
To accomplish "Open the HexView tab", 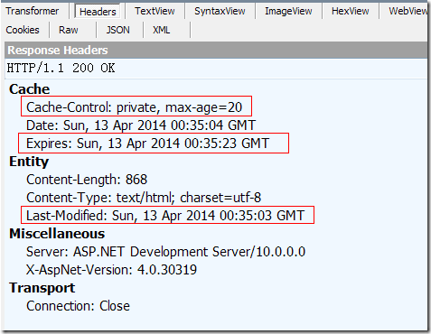I will [x=350, y=11].
